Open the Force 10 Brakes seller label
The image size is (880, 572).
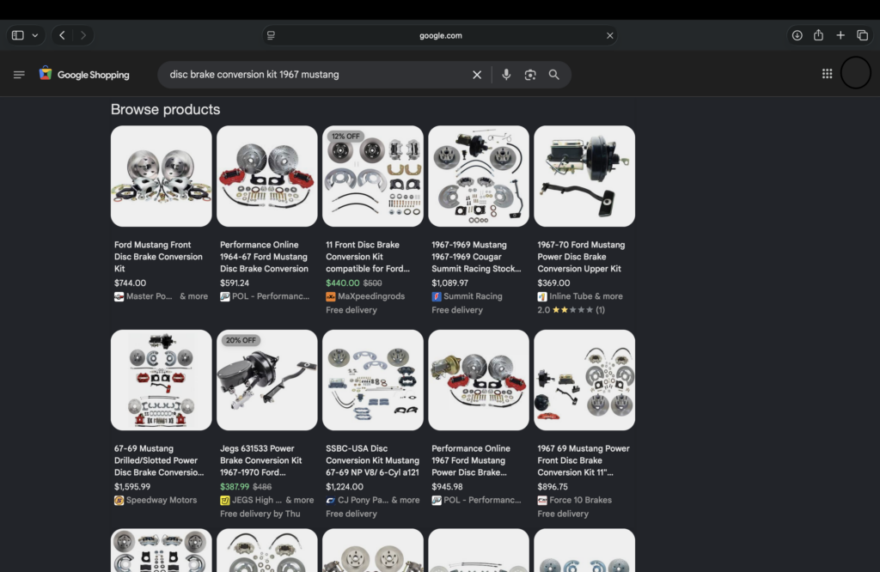point(575,500)
